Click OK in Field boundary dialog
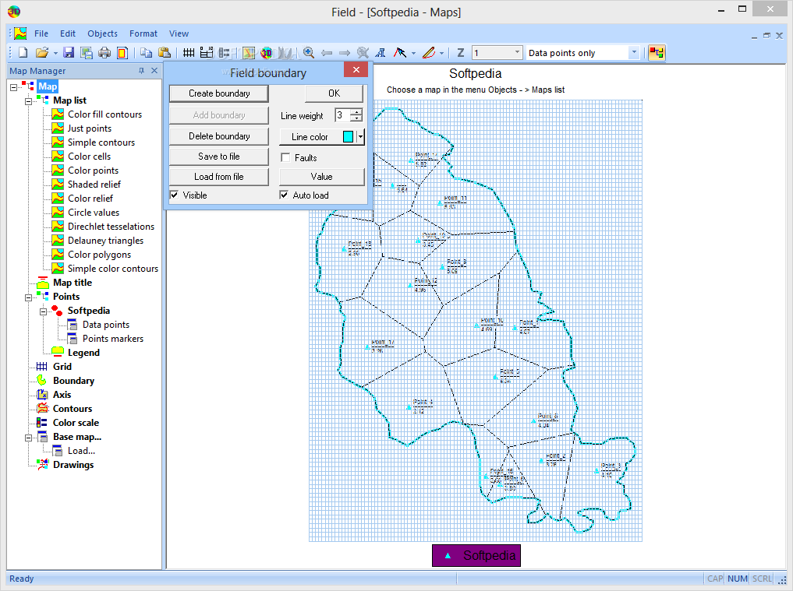 [x=334, y=93]
